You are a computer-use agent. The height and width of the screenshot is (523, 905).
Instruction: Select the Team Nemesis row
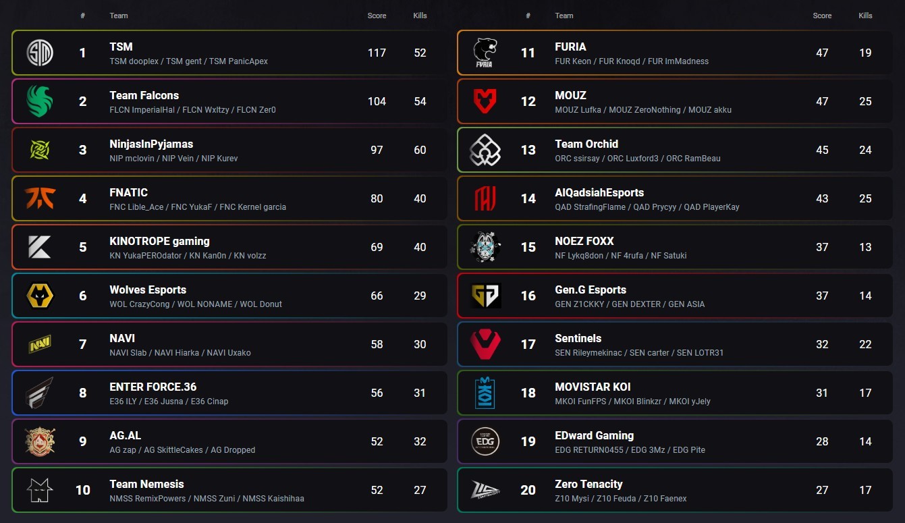(x=229, y=490)
